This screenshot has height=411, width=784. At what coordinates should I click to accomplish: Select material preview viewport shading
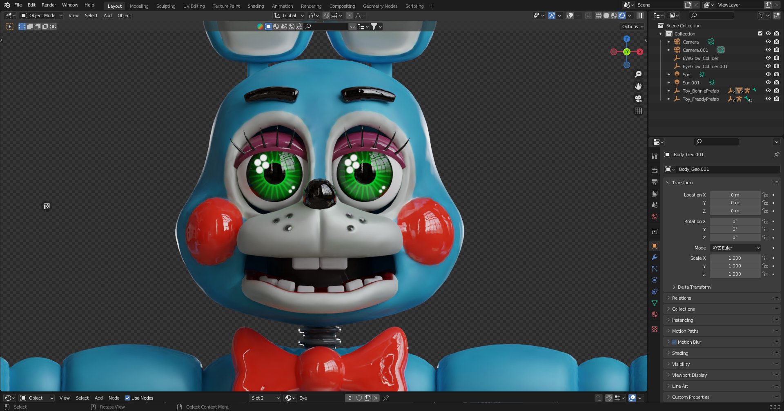pyautogui.click(x=614, y=15)
